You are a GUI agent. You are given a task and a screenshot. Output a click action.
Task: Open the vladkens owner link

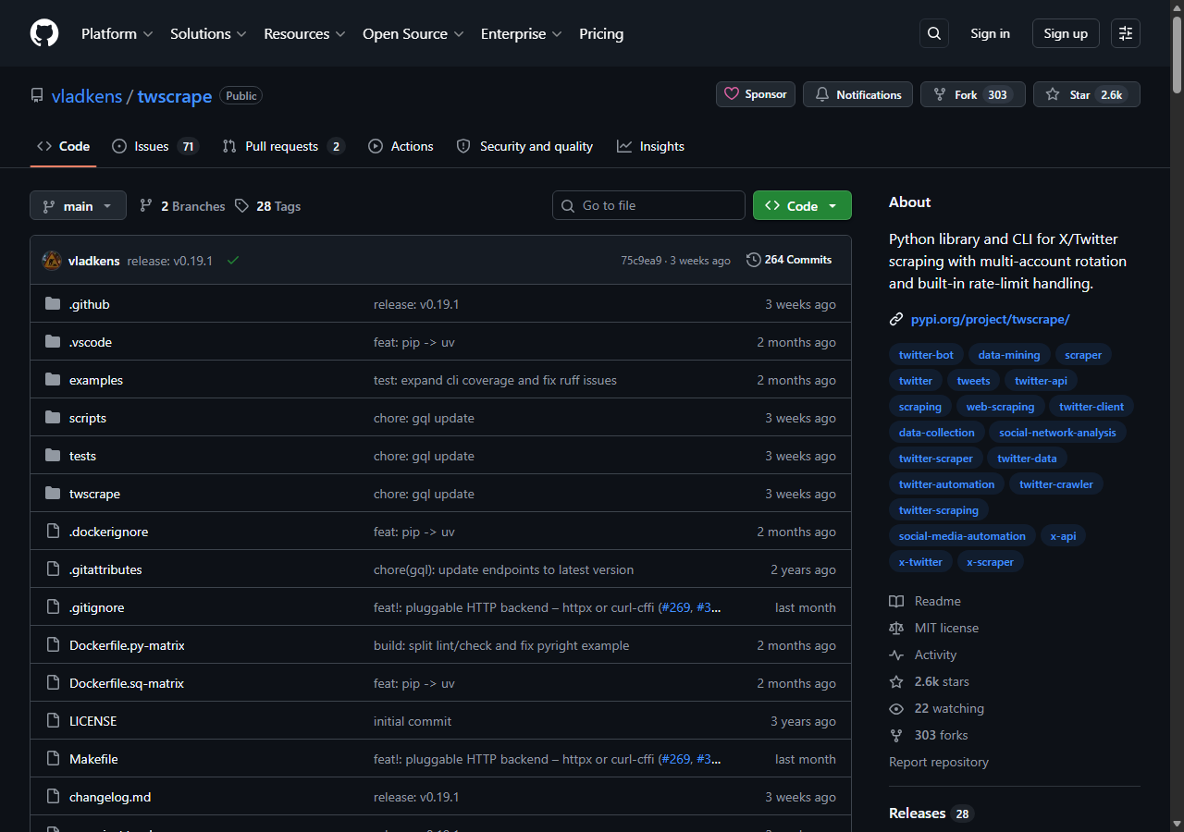pyautogui.click(x=87, y=96)
